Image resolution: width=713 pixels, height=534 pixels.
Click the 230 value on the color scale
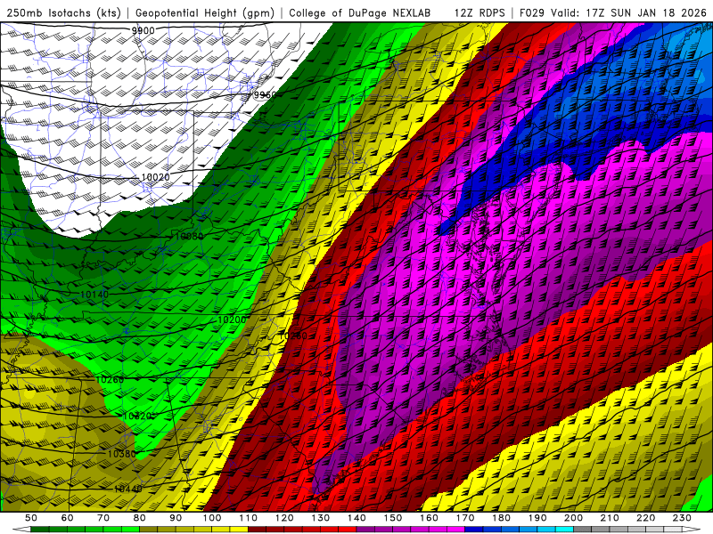click(682, 518)
